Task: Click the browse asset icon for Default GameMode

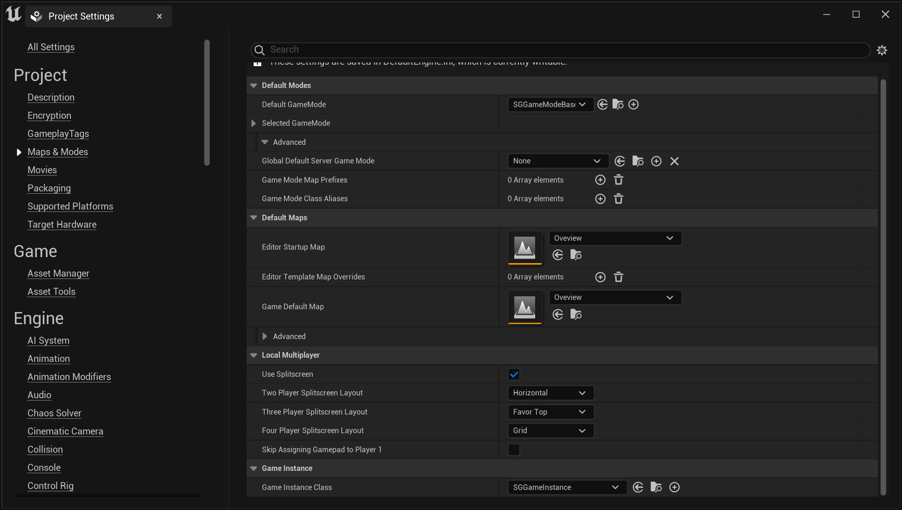Action: click(618, 104)
